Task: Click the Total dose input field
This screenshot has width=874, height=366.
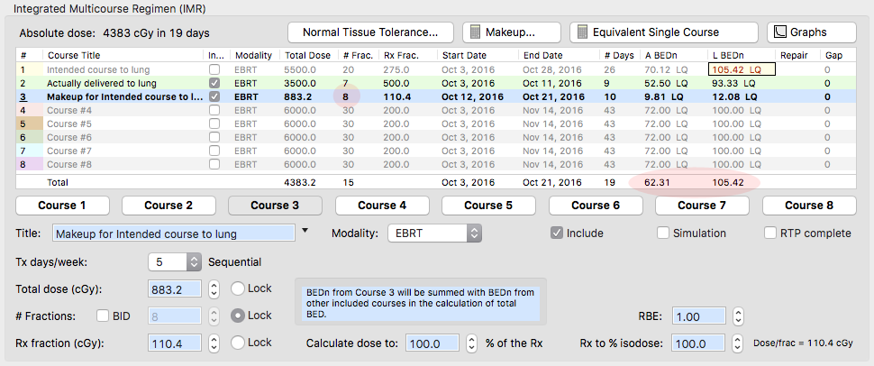Action: click(176, 289)
